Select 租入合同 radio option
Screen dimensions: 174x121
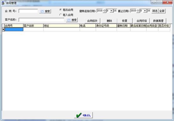[60, 15]
